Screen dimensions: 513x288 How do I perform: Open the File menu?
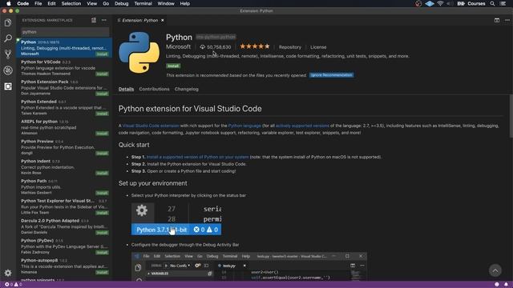[x=38, y=3]
